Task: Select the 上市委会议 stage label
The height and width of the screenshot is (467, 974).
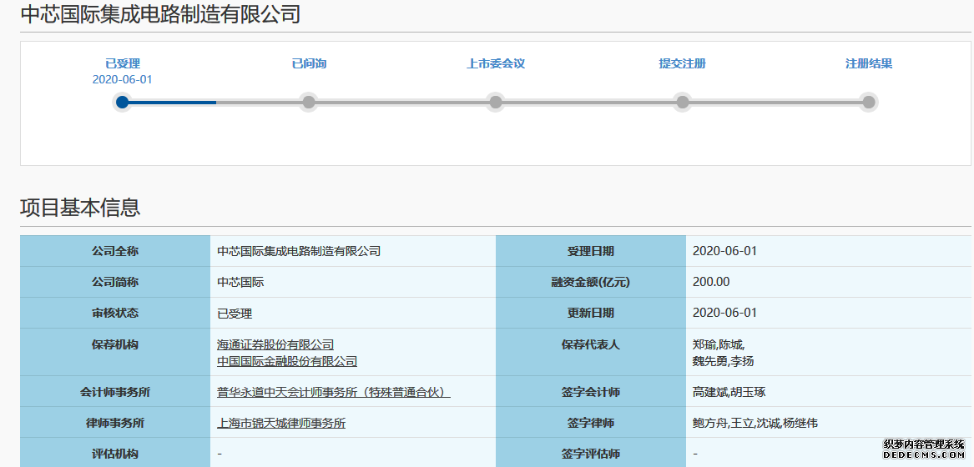Action: (496, 63)
